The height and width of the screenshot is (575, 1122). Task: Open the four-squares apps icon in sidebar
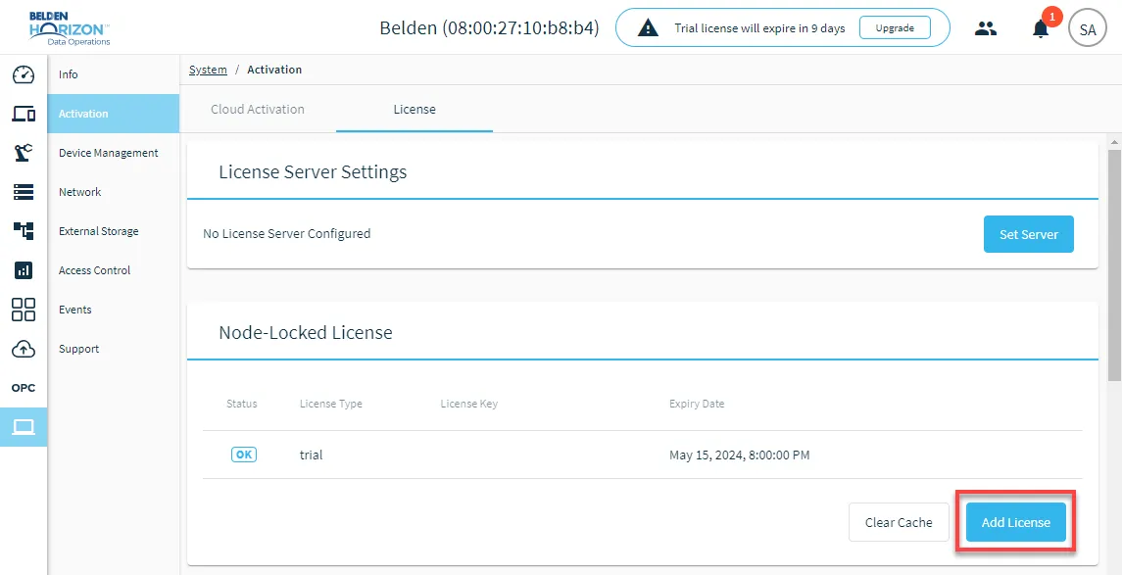(x=24, y=310)
